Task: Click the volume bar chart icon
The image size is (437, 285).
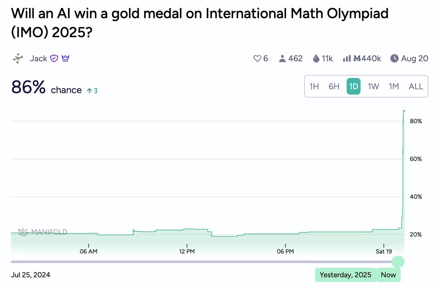Action: point(347,58)
